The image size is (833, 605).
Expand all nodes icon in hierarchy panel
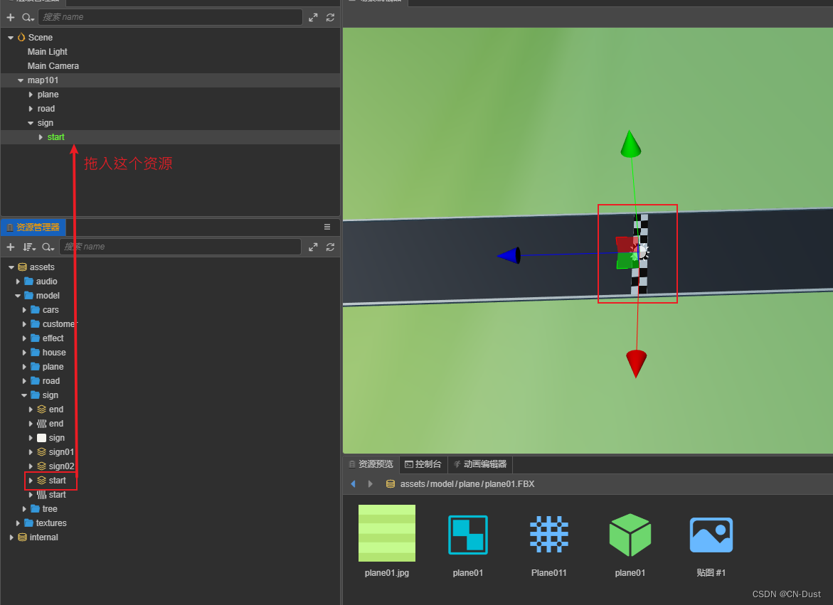tap(314, 18)
